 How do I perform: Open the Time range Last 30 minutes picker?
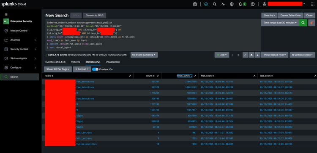(x=280, y=23)
